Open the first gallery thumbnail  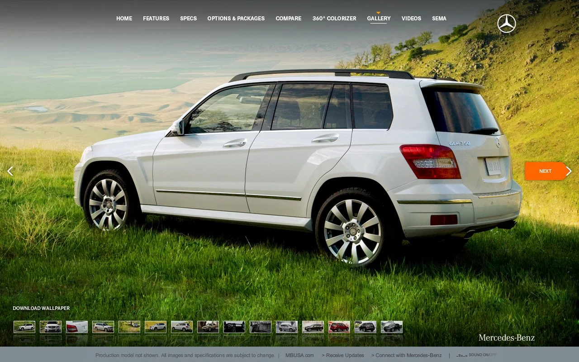[x=24, y=327]
